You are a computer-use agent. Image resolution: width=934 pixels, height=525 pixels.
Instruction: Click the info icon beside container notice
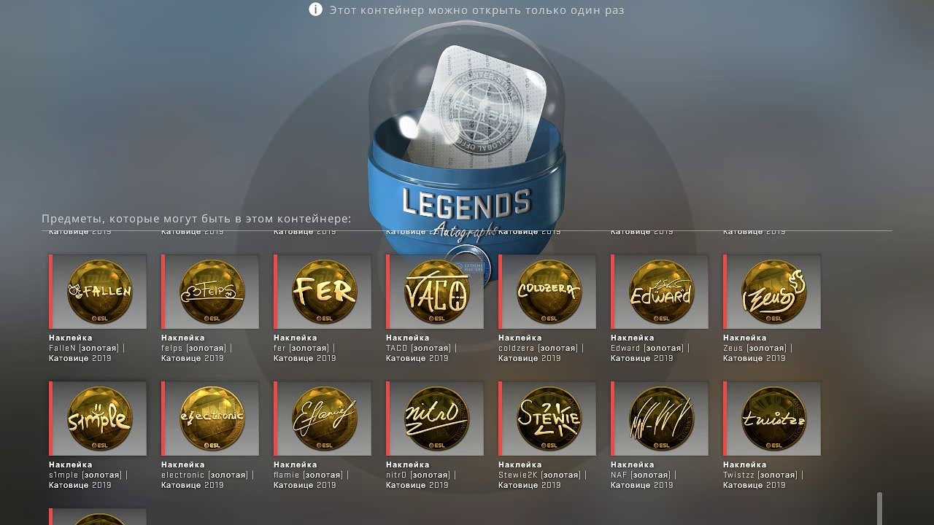tap(315, 9)
